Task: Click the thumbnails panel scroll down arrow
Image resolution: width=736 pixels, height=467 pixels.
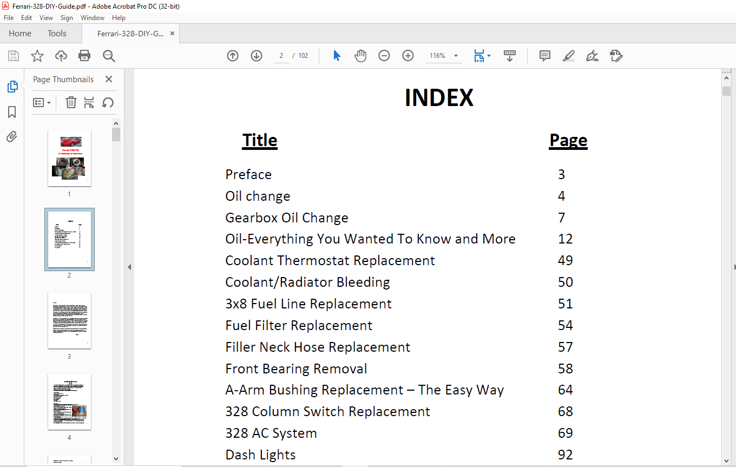Action: click(116, 459)
